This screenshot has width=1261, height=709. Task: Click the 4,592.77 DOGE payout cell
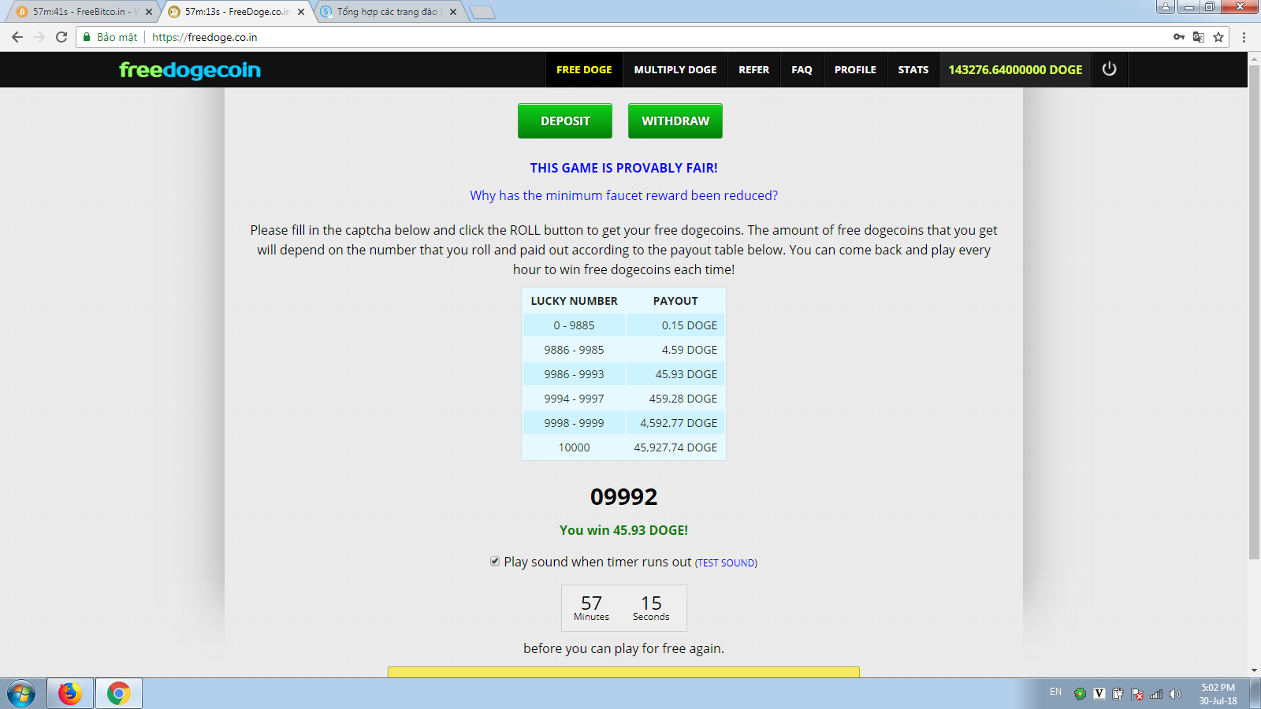coord(675,423)
